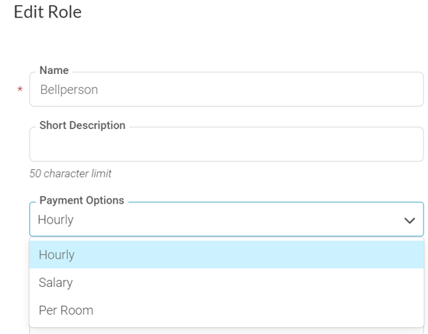The width and height of the screenshot is (428, 334).
Task: Click the Bellperson text in Name
Action: [69, 90]
